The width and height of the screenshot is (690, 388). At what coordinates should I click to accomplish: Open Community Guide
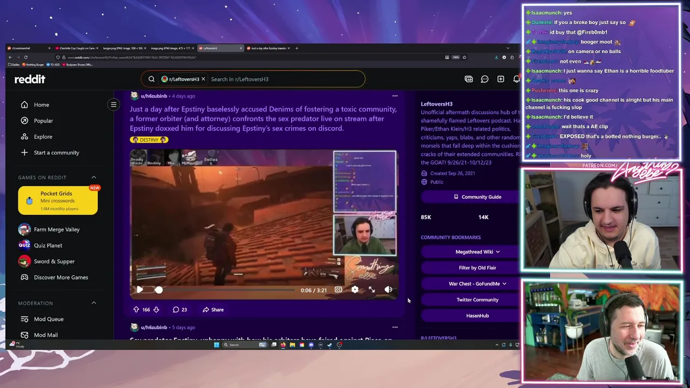(478, 197)
